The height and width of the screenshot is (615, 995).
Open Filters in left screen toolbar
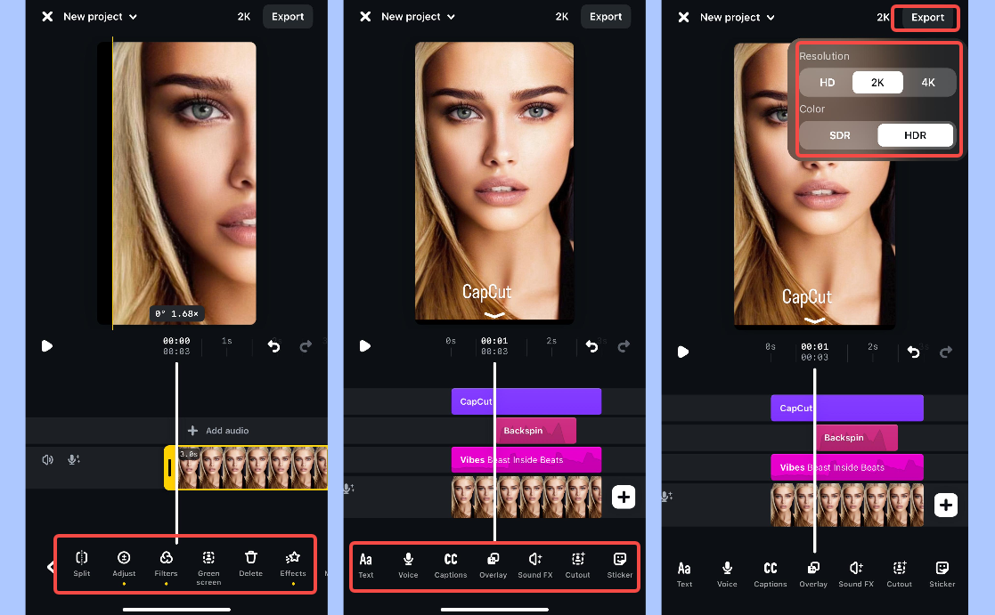point(166,563)
